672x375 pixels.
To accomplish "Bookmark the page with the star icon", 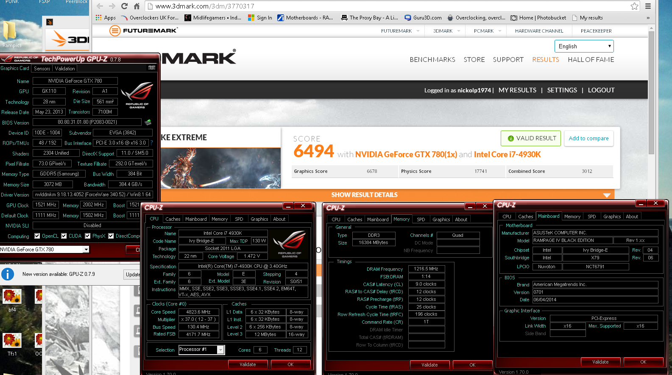I will [x=634, y=6].
